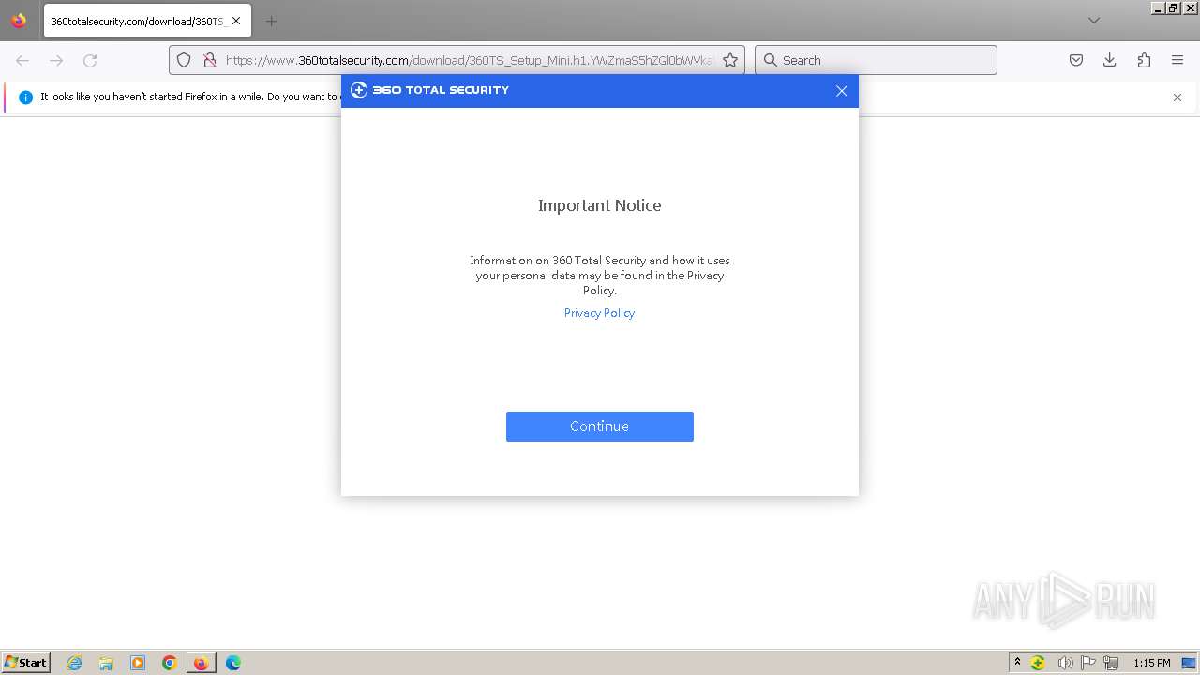1200x675 pixels.
Task: Click the insecure connection padlock icon
Action: coord(210,60)
